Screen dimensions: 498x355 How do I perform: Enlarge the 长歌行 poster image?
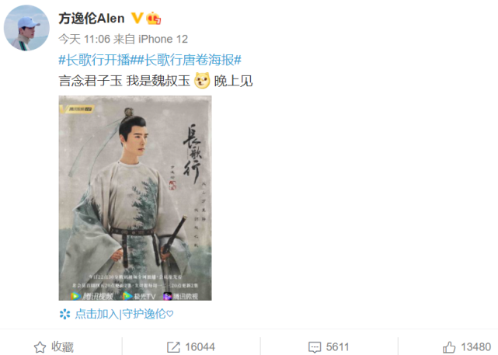(x=135, y=198)
